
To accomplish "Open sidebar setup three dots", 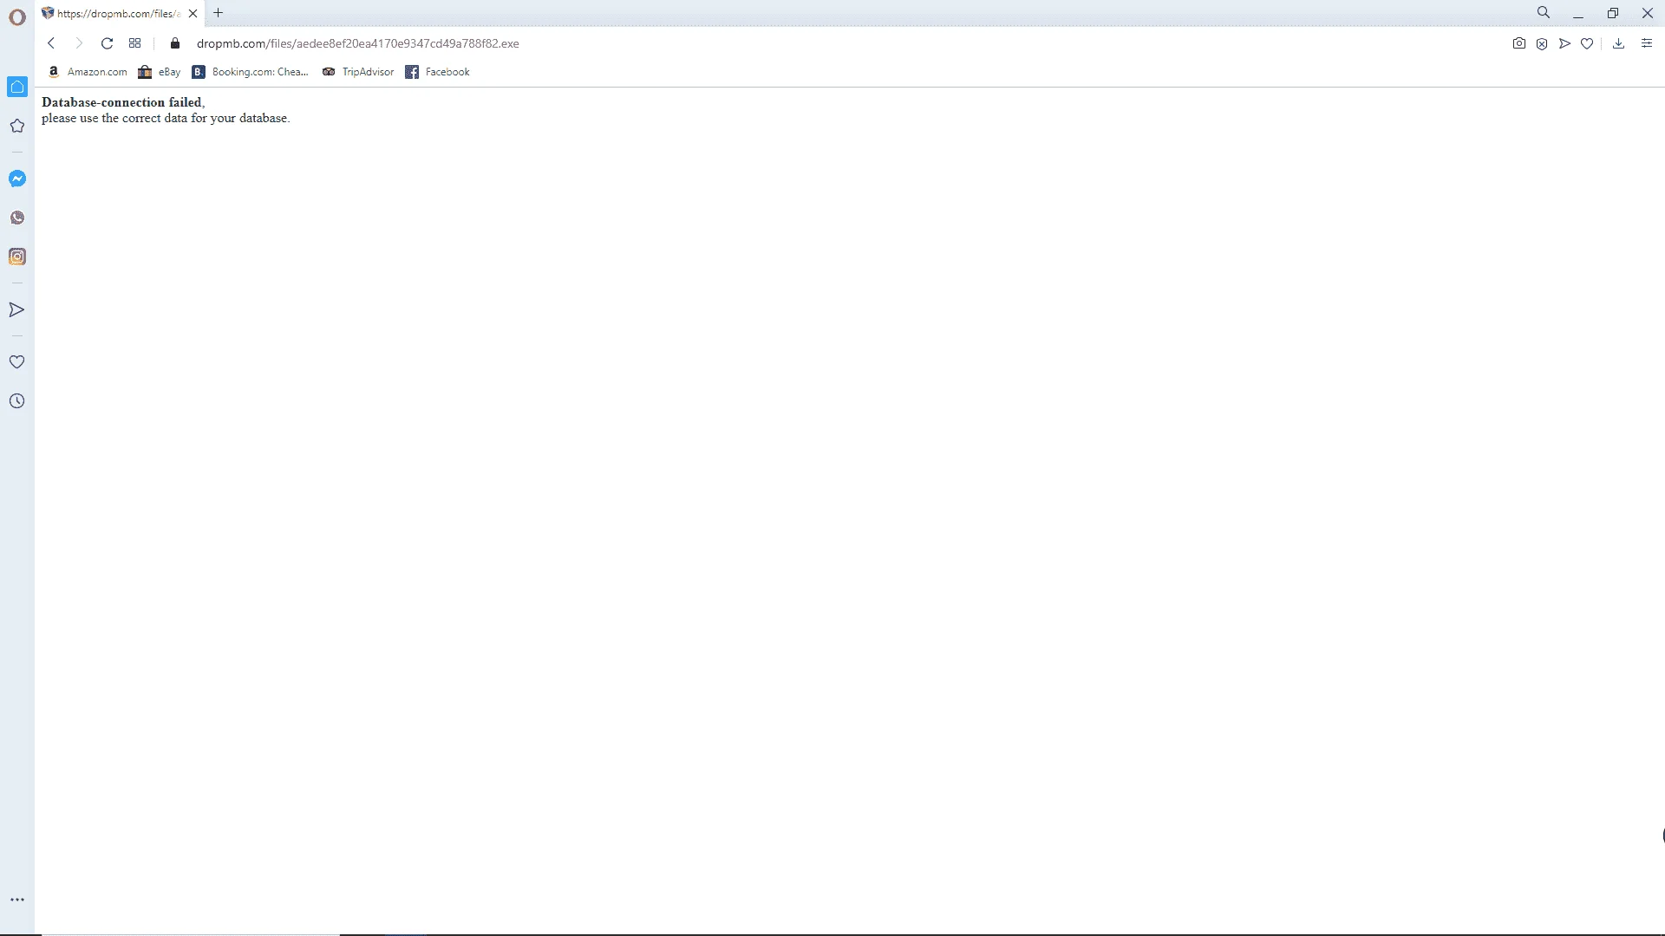I will click(x=17, y=900).
